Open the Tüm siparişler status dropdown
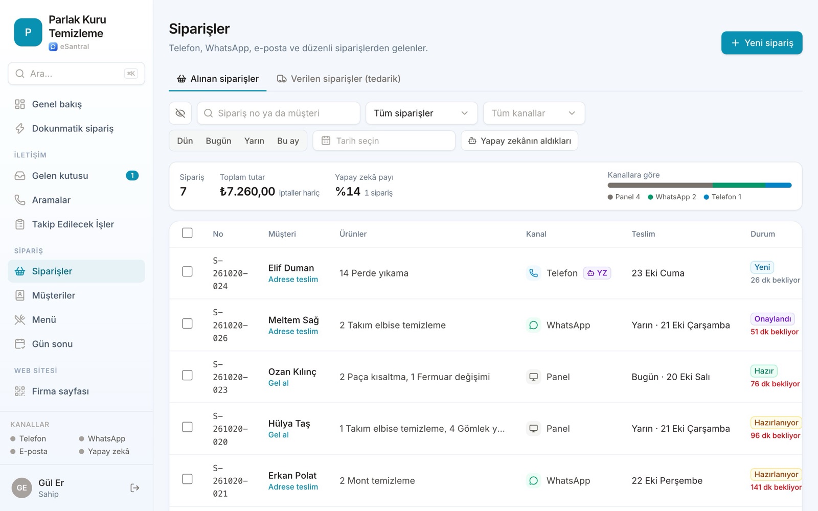The height and width of the screenshot is (511, 818). [x=421, y=113]
